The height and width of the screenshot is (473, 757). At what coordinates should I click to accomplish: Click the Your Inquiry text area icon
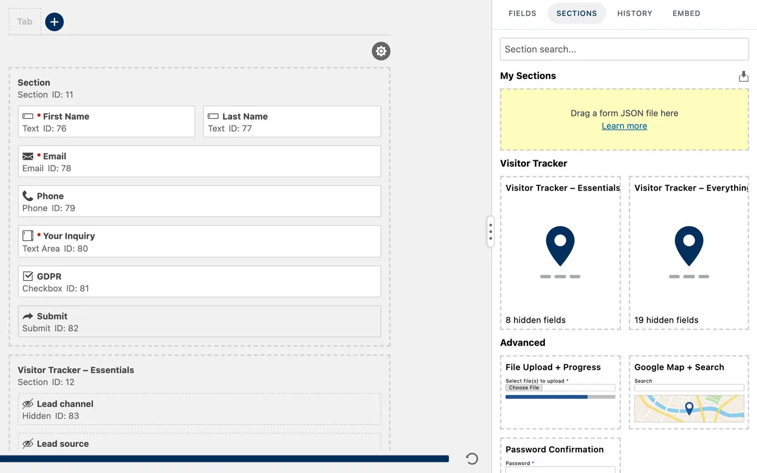tap(28, 236)
